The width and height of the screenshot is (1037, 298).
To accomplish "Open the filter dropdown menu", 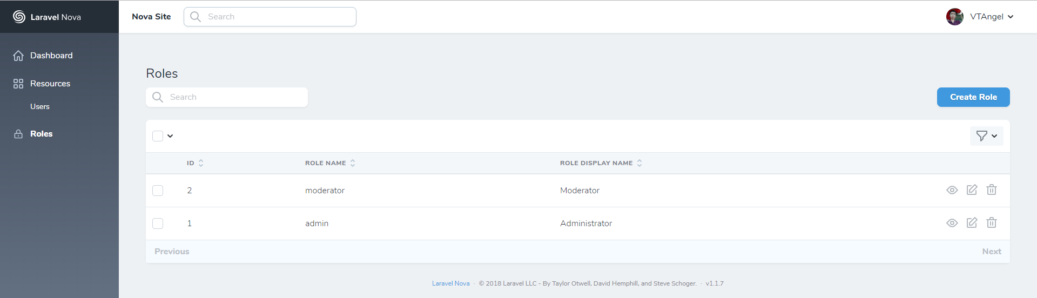I will point(986,136).
